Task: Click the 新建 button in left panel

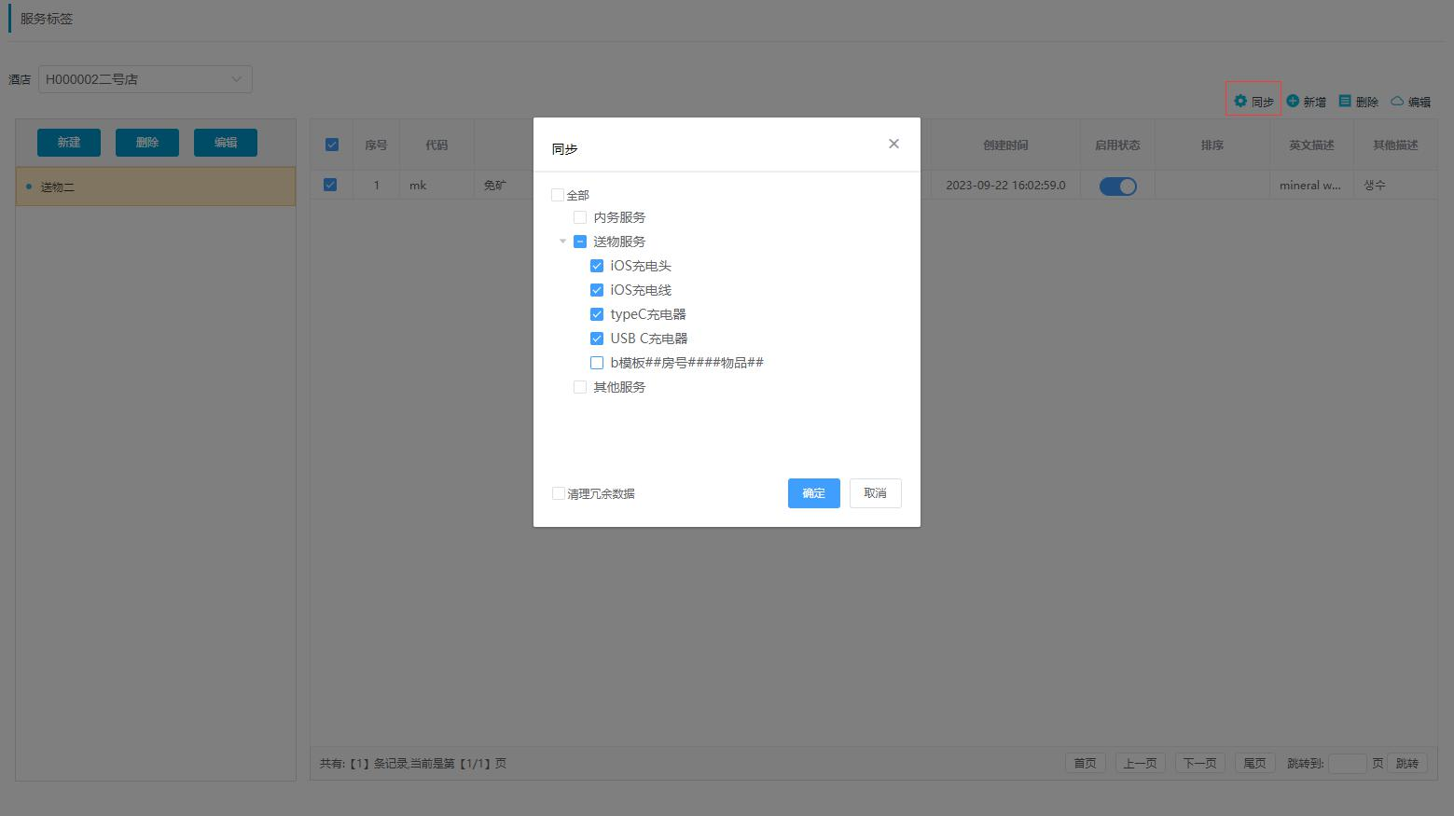Action: coord(69,143)
